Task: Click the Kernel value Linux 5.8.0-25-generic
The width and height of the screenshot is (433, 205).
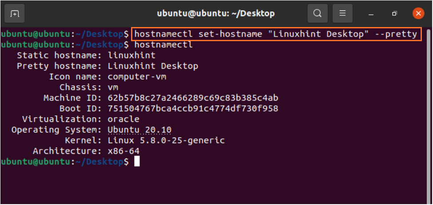Action: coord(166,141)
